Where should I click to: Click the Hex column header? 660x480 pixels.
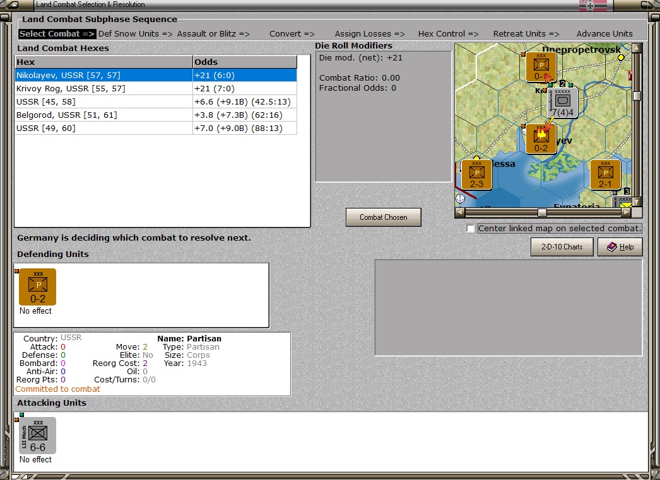[x=103, y=62]
